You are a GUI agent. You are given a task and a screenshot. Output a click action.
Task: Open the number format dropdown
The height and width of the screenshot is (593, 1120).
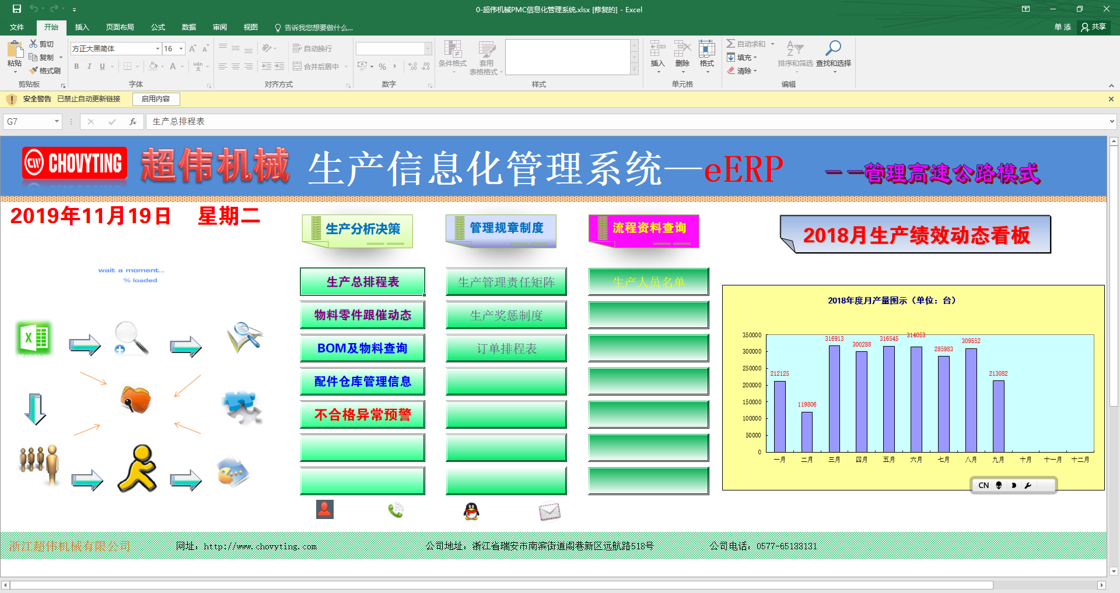(428, 48)
